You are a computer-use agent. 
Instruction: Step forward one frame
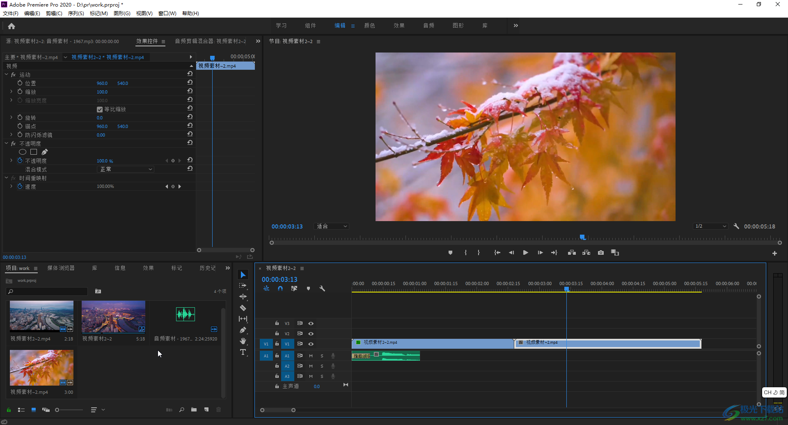(x=540, y=253)
